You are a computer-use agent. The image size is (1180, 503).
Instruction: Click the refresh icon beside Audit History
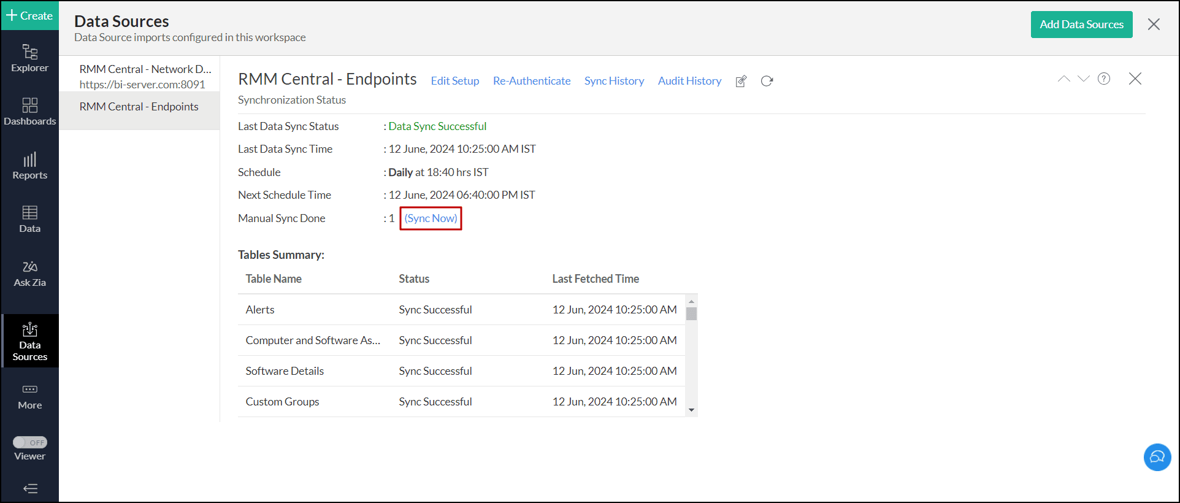click(767, 81)
